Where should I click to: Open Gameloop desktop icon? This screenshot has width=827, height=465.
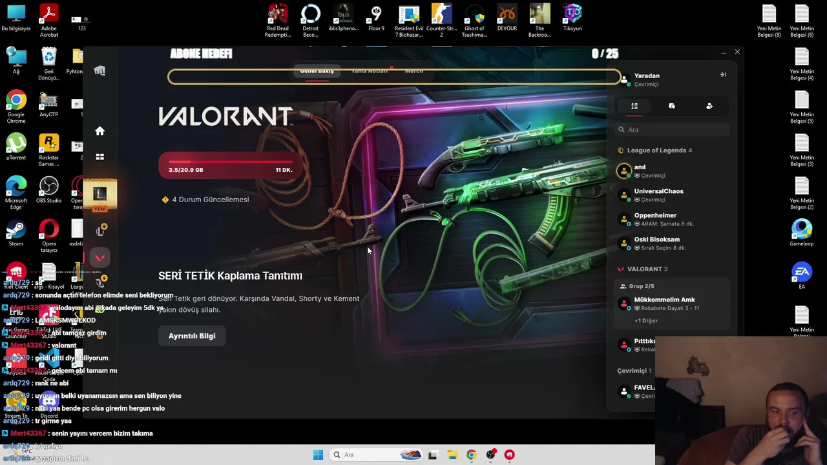click(802, 233)
